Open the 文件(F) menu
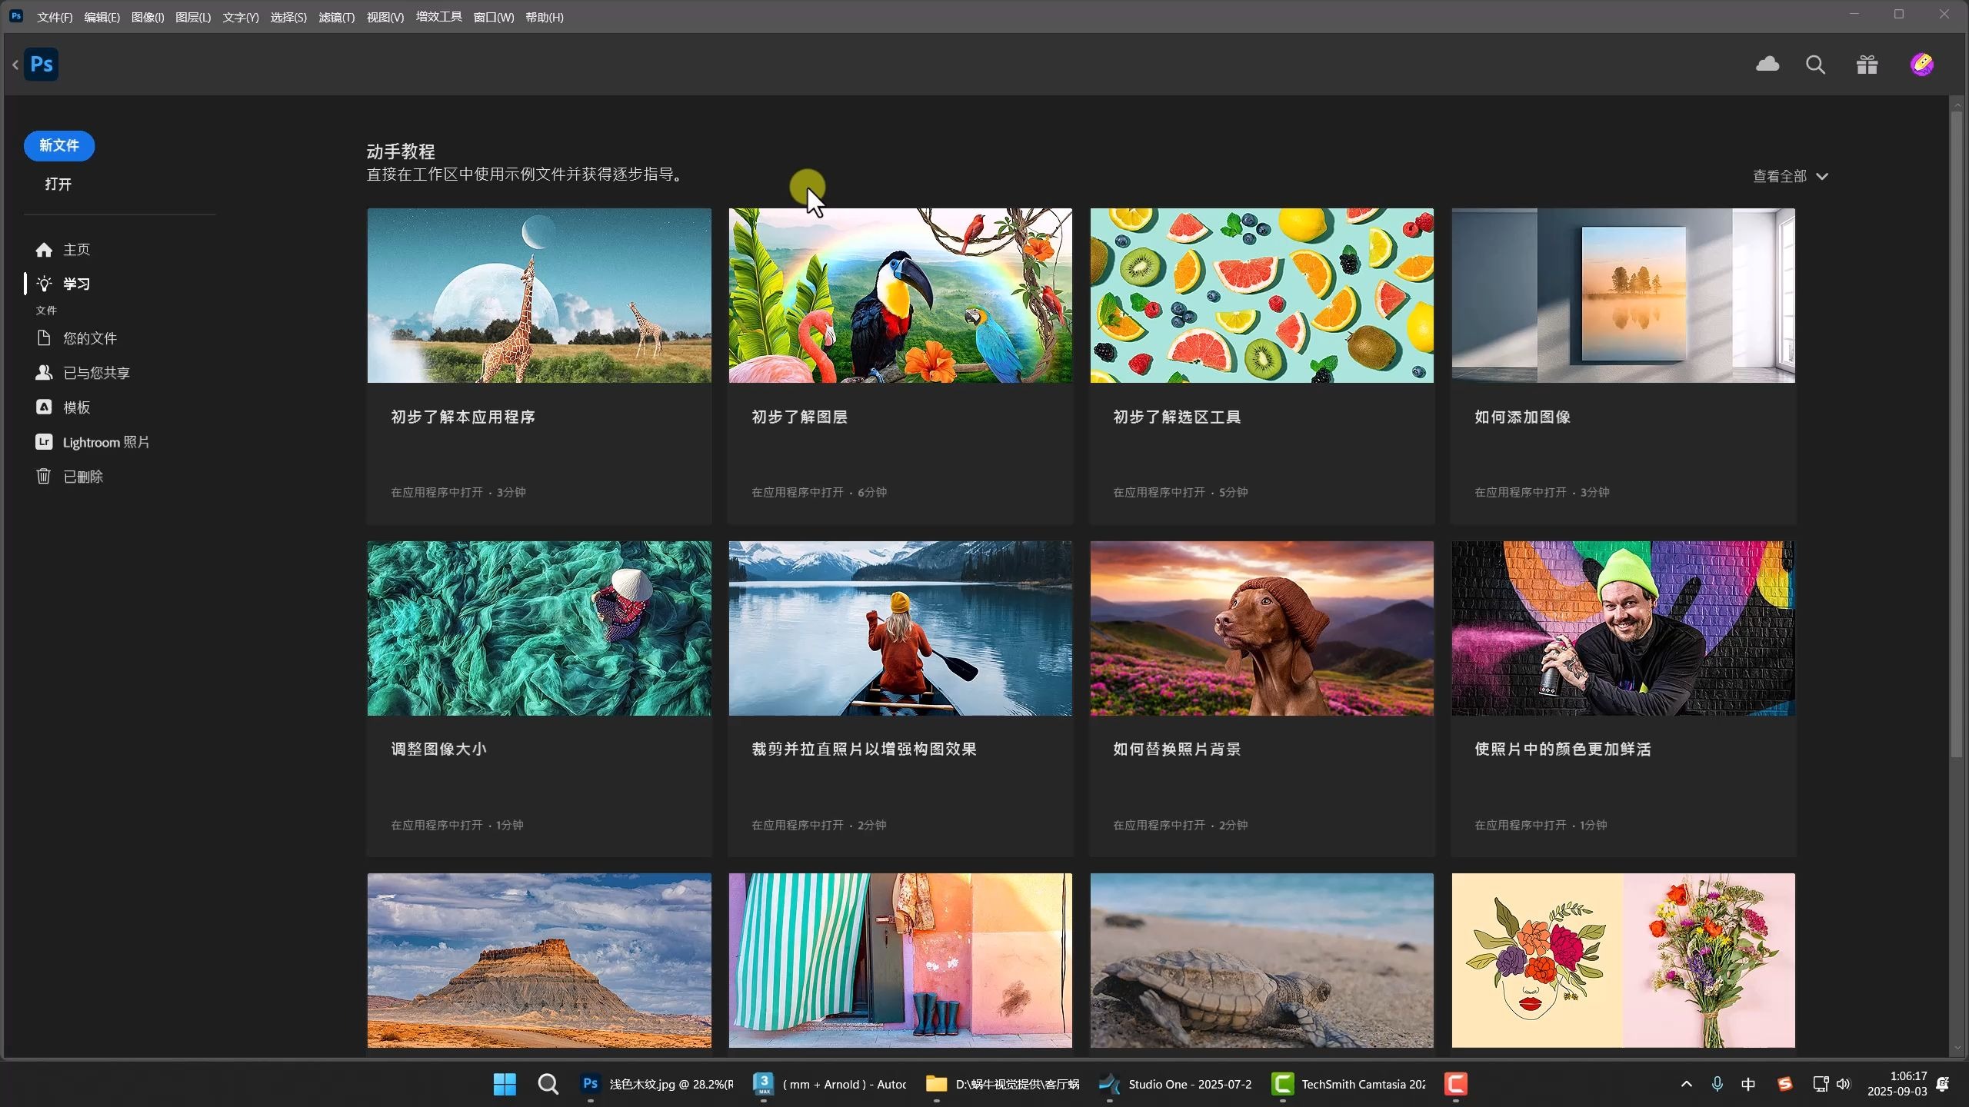This screenshot has height=1107, width=1969. pos(55,17)
